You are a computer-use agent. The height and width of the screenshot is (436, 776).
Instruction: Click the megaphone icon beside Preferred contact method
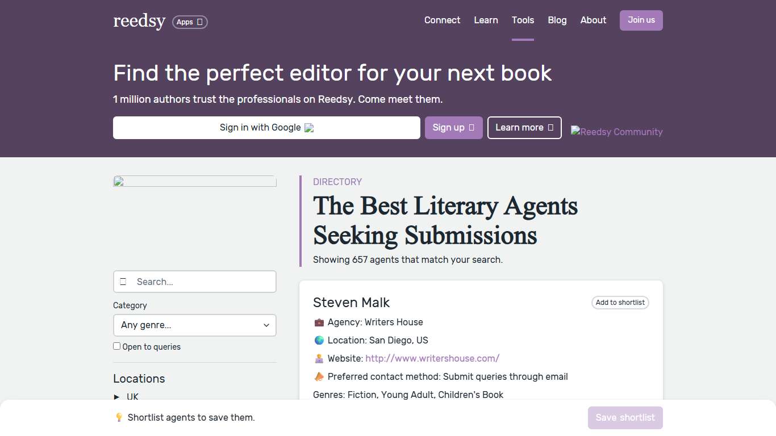319,376
